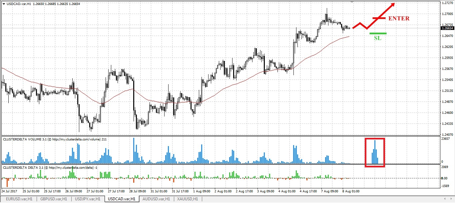The height and width of the screenshot is (203, 455).
Task: Click the 2 Aug 17:00 time label
Action: 244,192
